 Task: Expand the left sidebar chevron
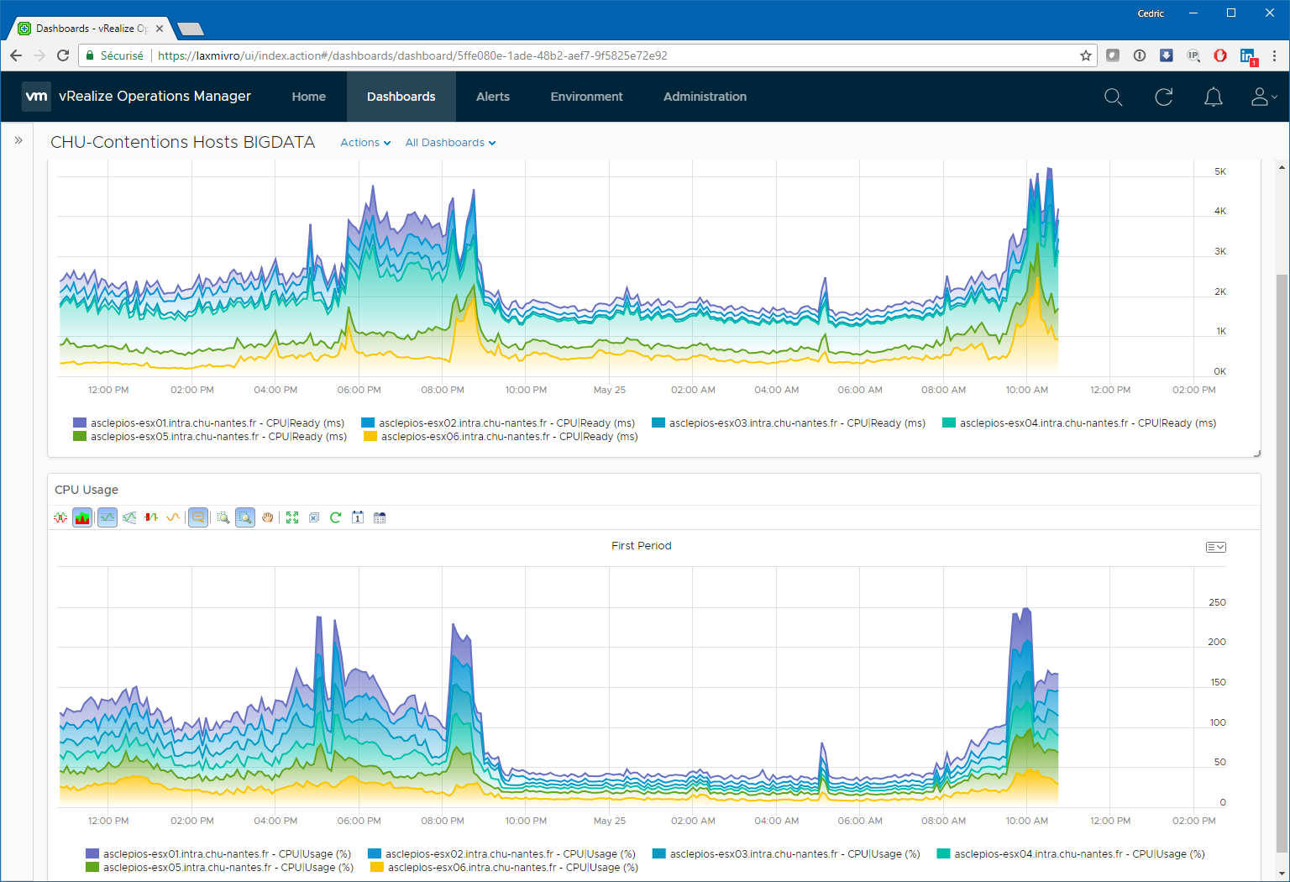[x=18, y=140]
